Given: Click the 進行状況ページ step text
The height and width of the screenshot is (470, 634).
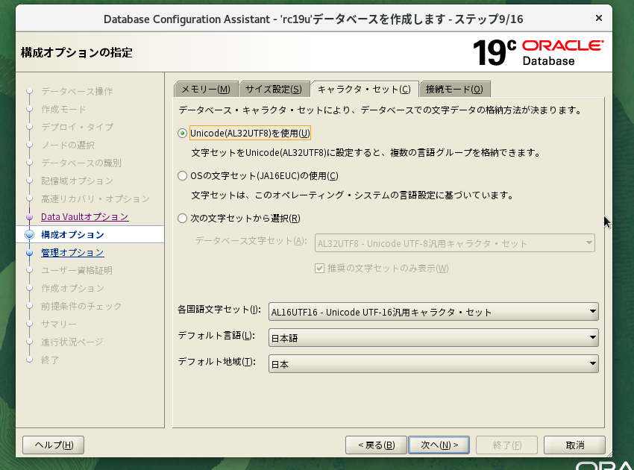Looking at the screenshot, I should click(72, 342).
